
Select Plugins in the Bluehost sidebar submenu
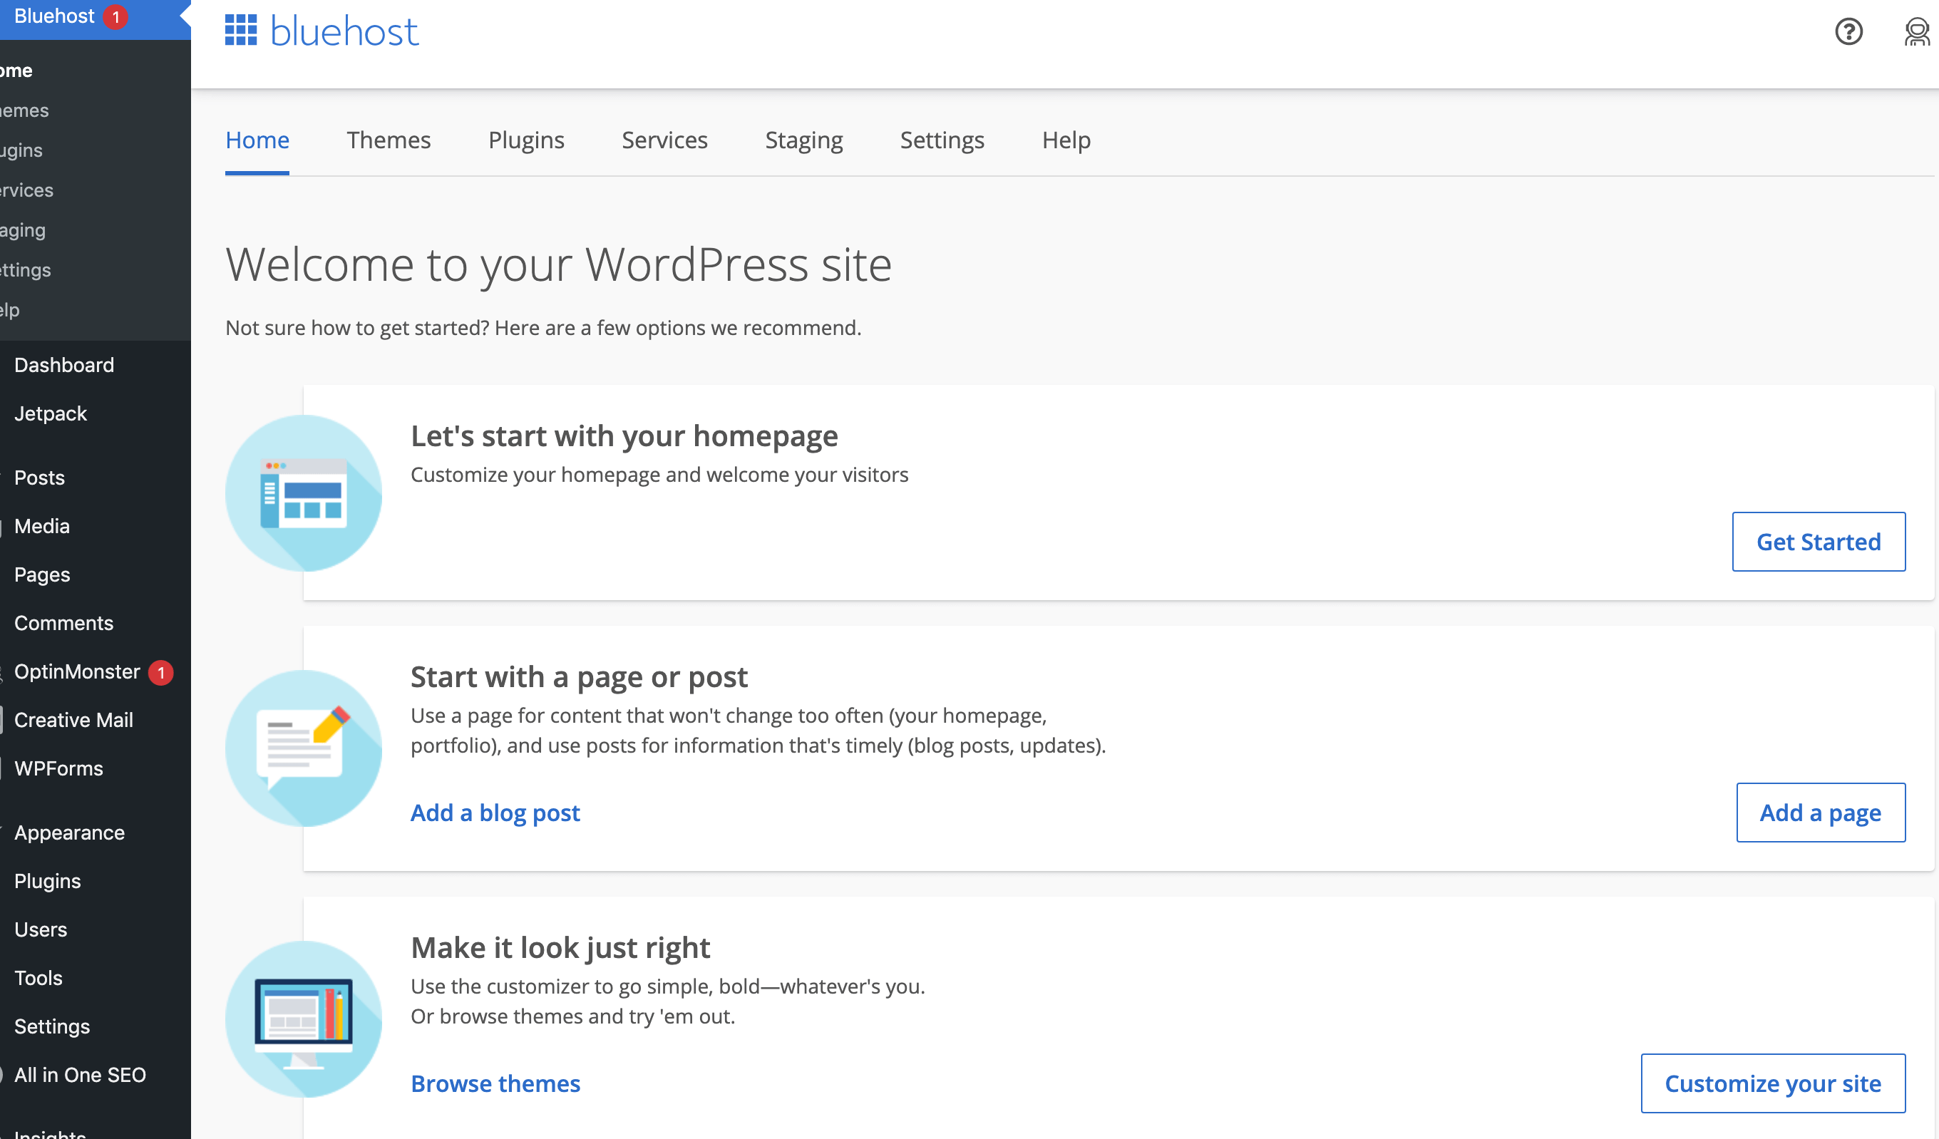click(x=21, y=151)
